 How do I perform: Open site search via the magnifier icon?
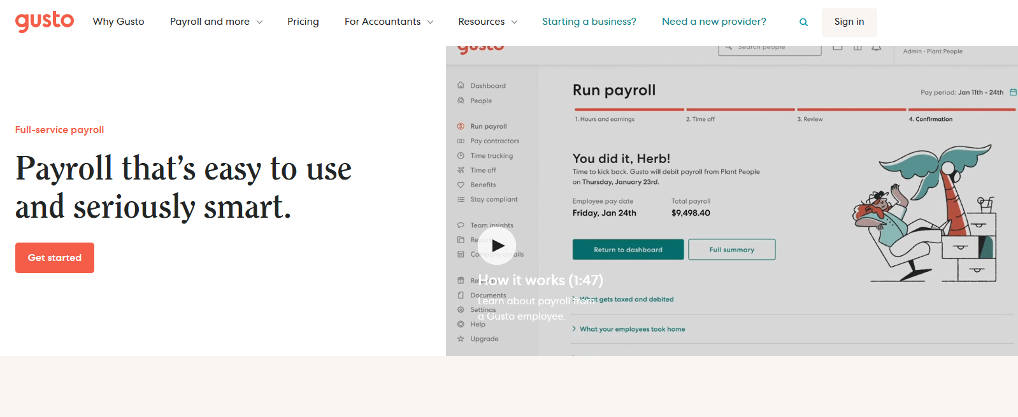coord(804,22)
